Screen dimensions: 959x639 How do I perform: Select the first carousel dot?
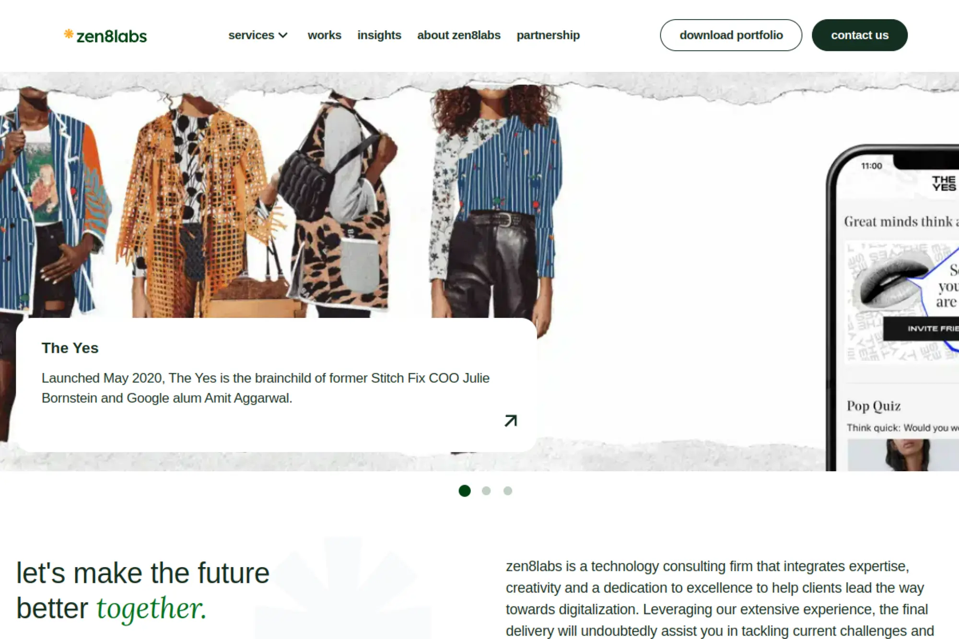pyautogui.click(x=465, y=490)
